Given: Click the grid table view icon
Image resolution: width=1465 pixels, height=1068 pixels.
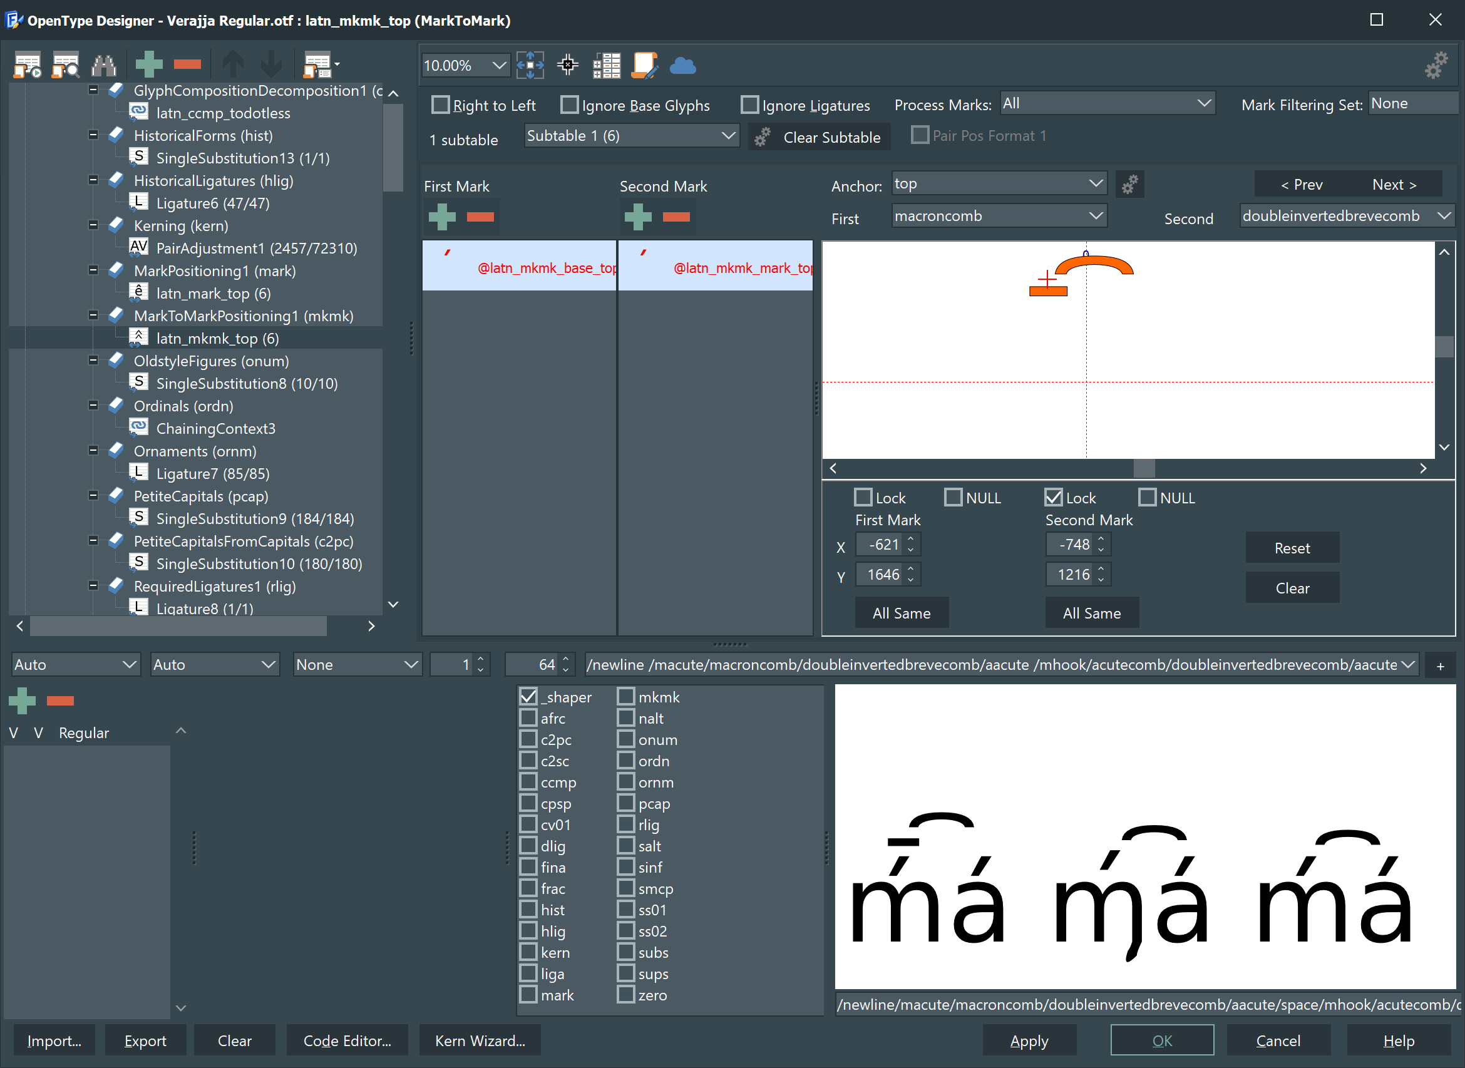Looking at the screenshot, I should pos(607,65).
